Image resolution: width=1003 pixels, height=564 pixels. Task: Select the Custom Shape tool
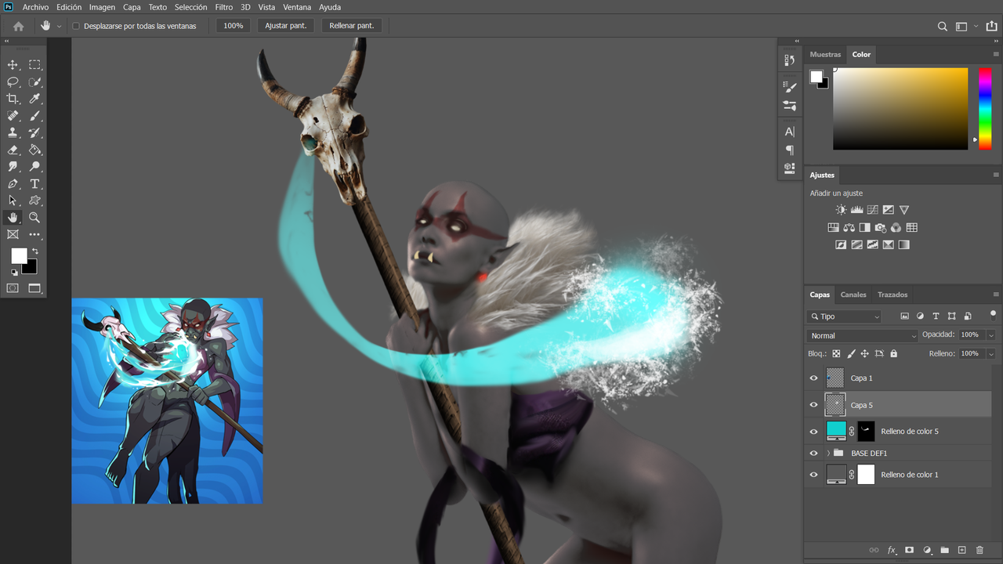coord(34,201)
